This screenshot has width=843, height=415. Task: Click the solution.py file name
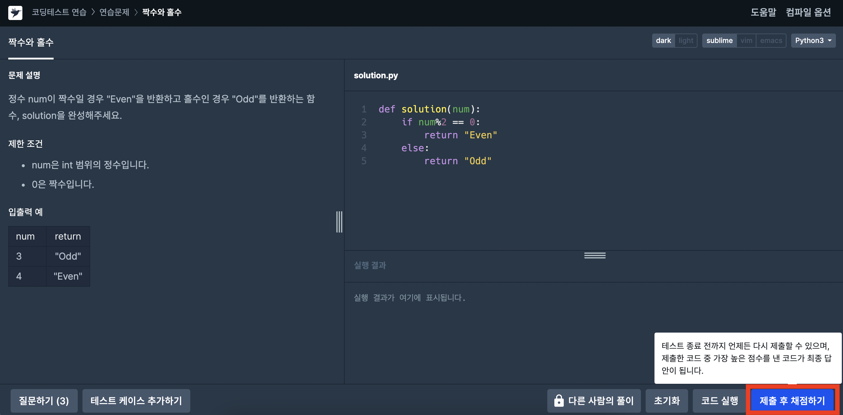[x=376, y=76]
